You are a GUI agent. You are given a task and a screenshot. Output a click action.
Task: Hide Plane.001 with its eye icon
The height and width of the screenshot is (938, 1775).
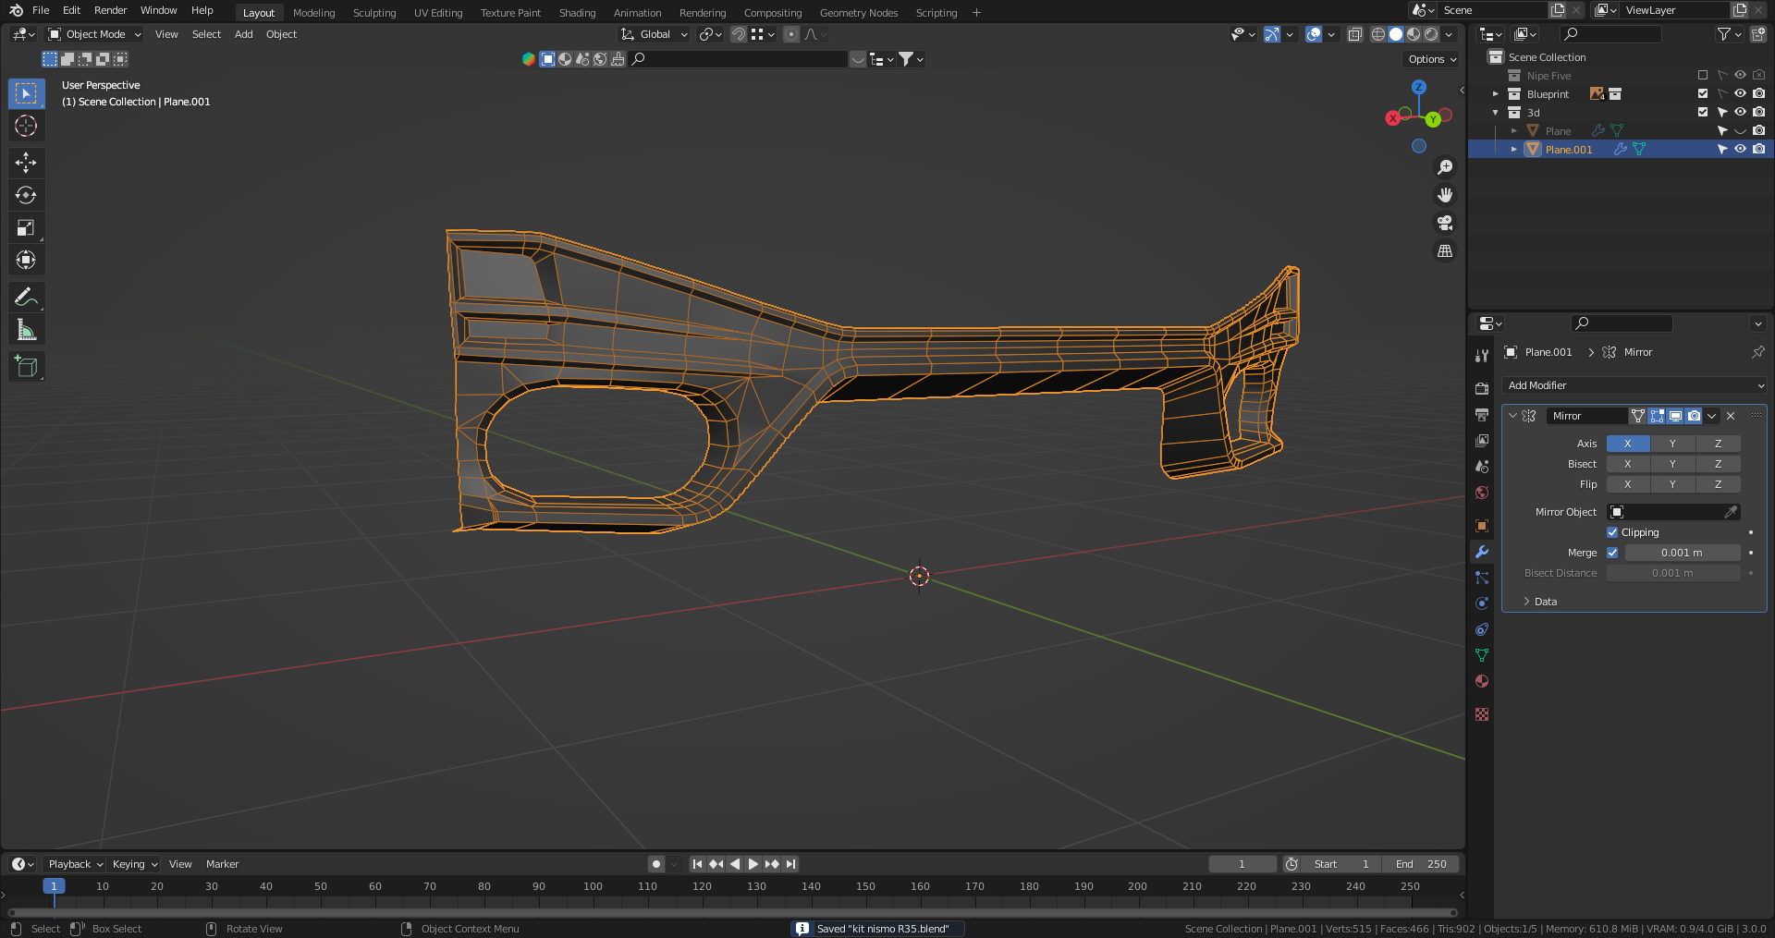coord(1740,149)
